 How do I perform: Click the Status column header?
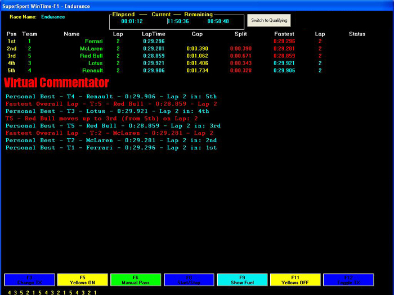[x=357, y=34]
